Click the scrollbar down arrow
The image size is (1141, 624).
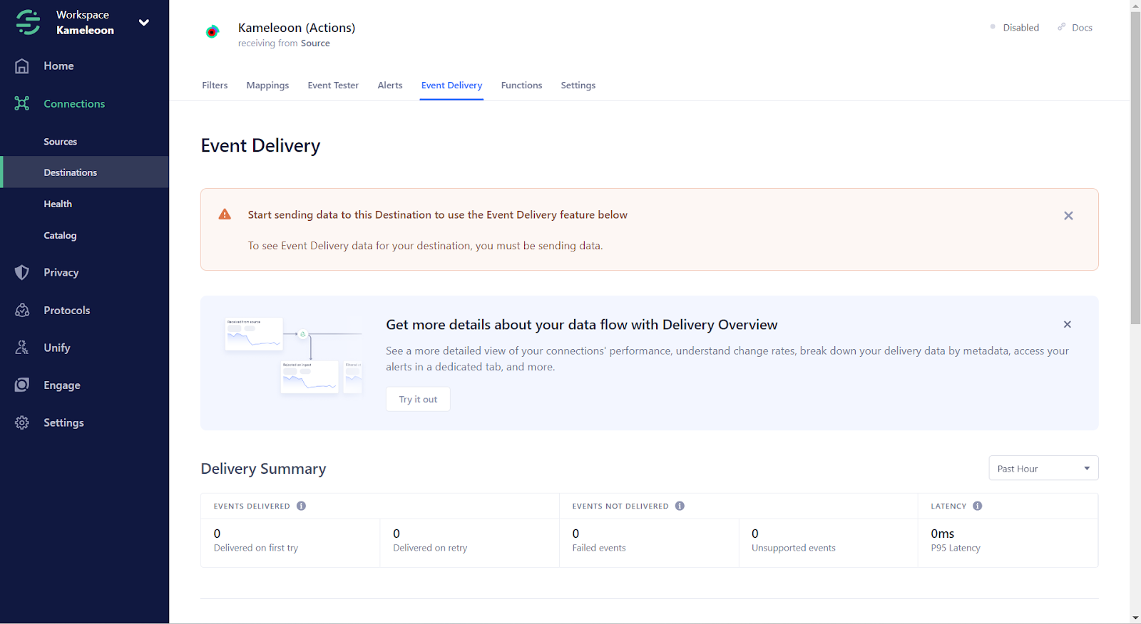[1135, 618]
